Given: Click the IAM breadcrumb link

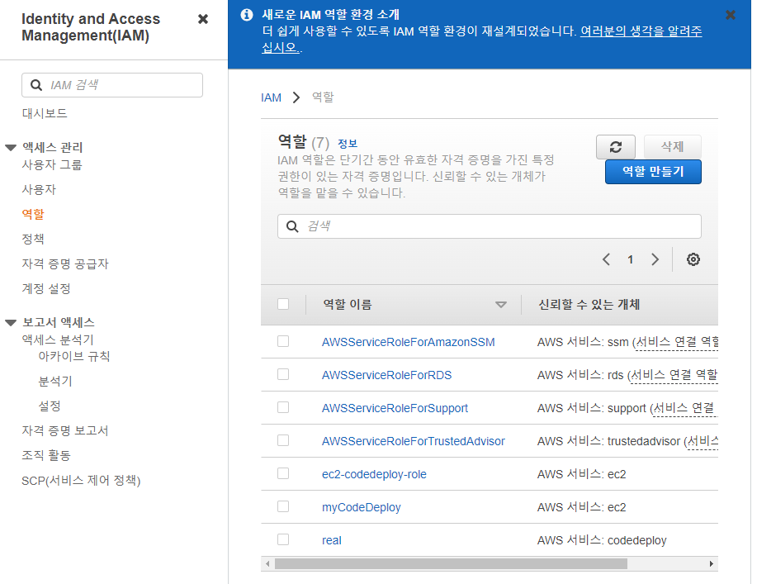Looking at the screenshot, I should pos(272,97).
